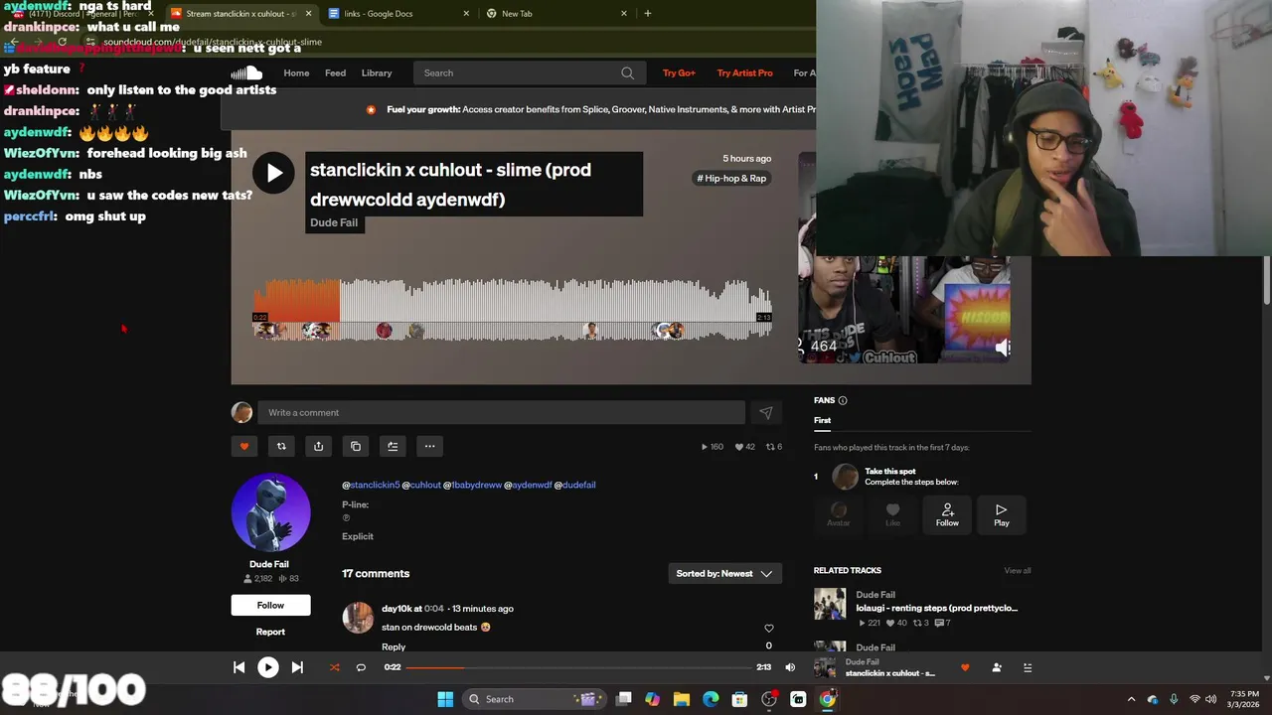Click the Dude Fail artist label under title

[x=334, y=222]
